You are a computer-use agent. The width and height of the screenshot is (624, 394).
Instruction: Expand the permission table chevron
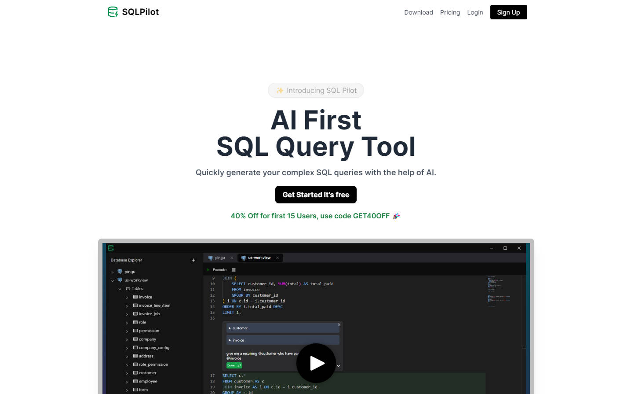pos(127,331)
